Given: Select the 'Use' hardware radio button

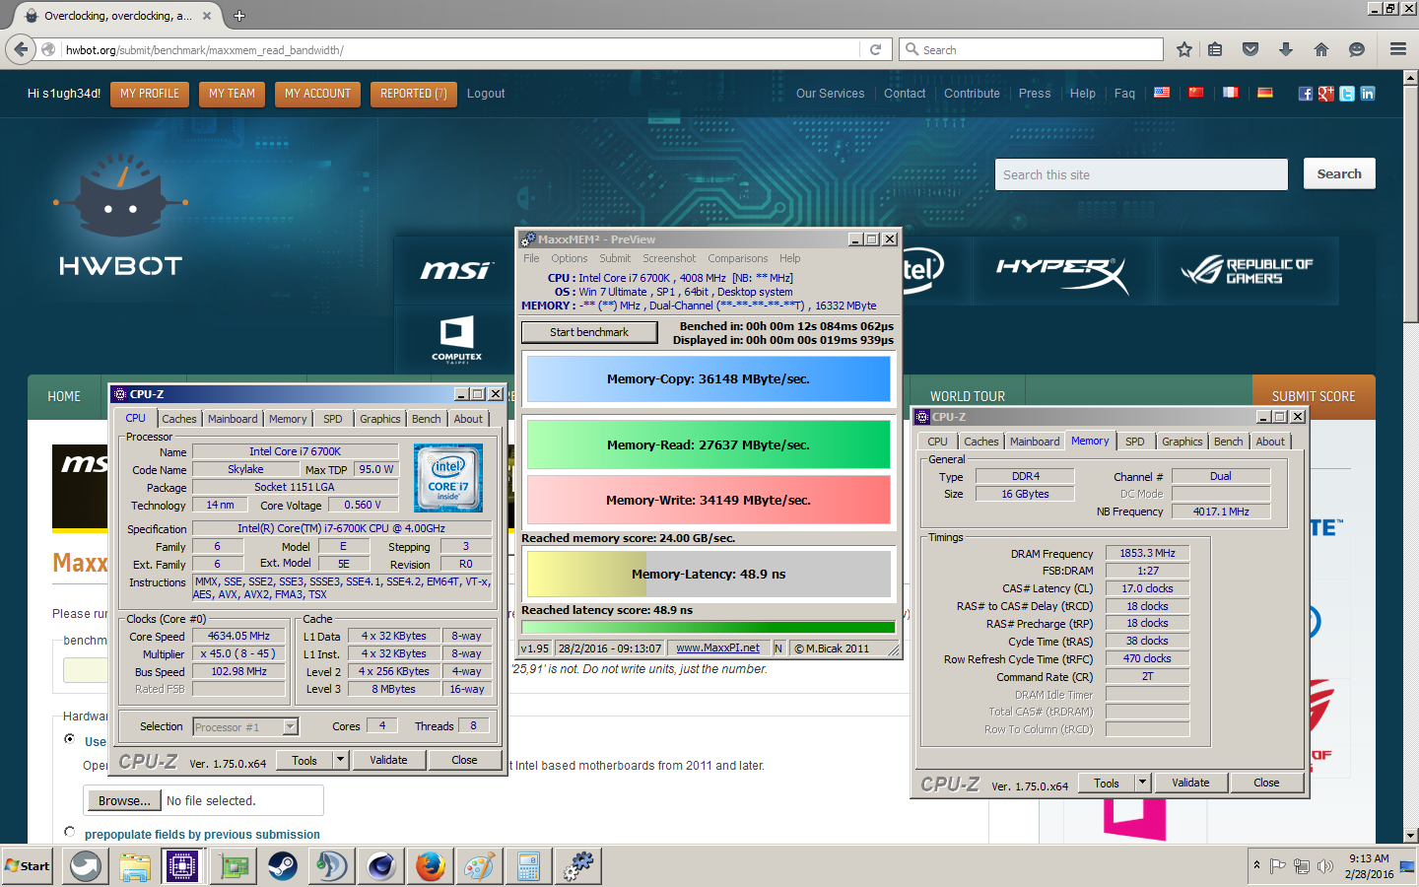Looking at the screenshot, I should [x=69, y=738].
